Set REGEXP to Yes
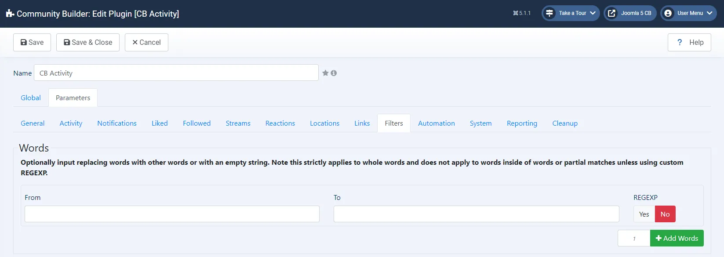Image resolution: width=724 pixels, height=257 pixels. (644, 214)
